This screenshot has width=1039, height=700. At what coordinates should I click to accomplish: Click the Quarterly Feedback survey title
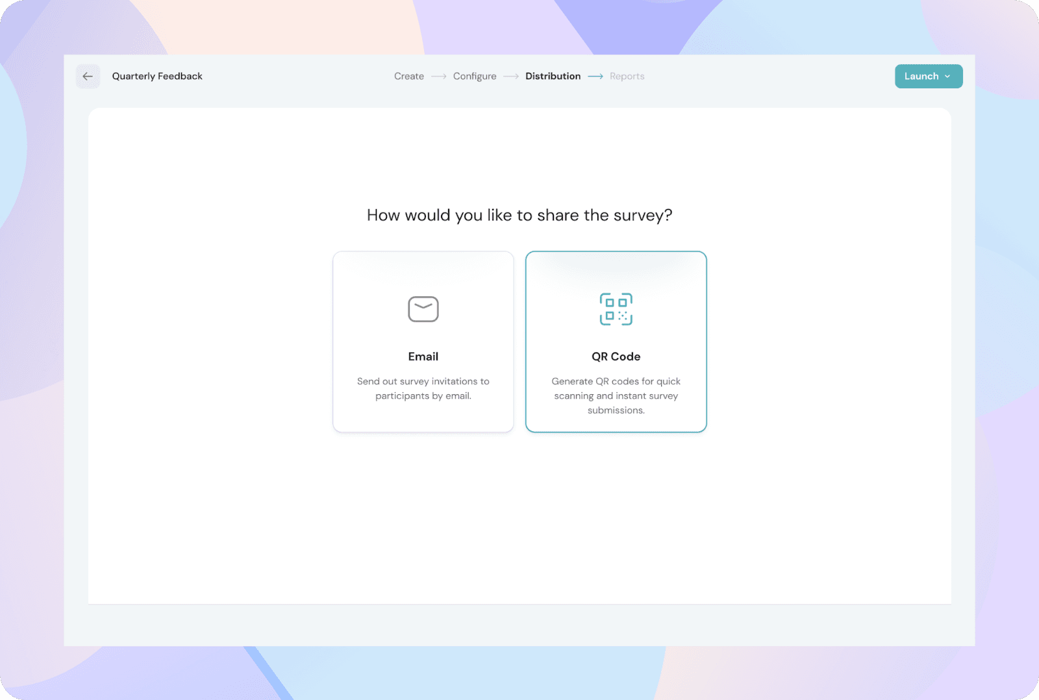coord(157,77)
